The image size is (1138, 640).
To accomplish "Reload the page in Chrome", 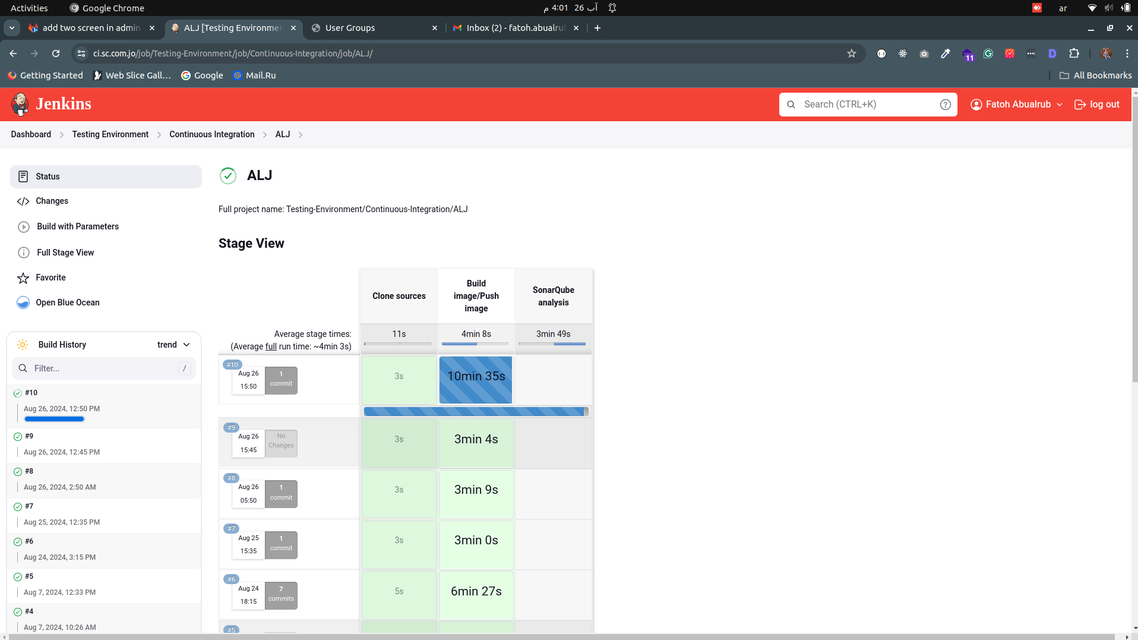I will (56, 53).
